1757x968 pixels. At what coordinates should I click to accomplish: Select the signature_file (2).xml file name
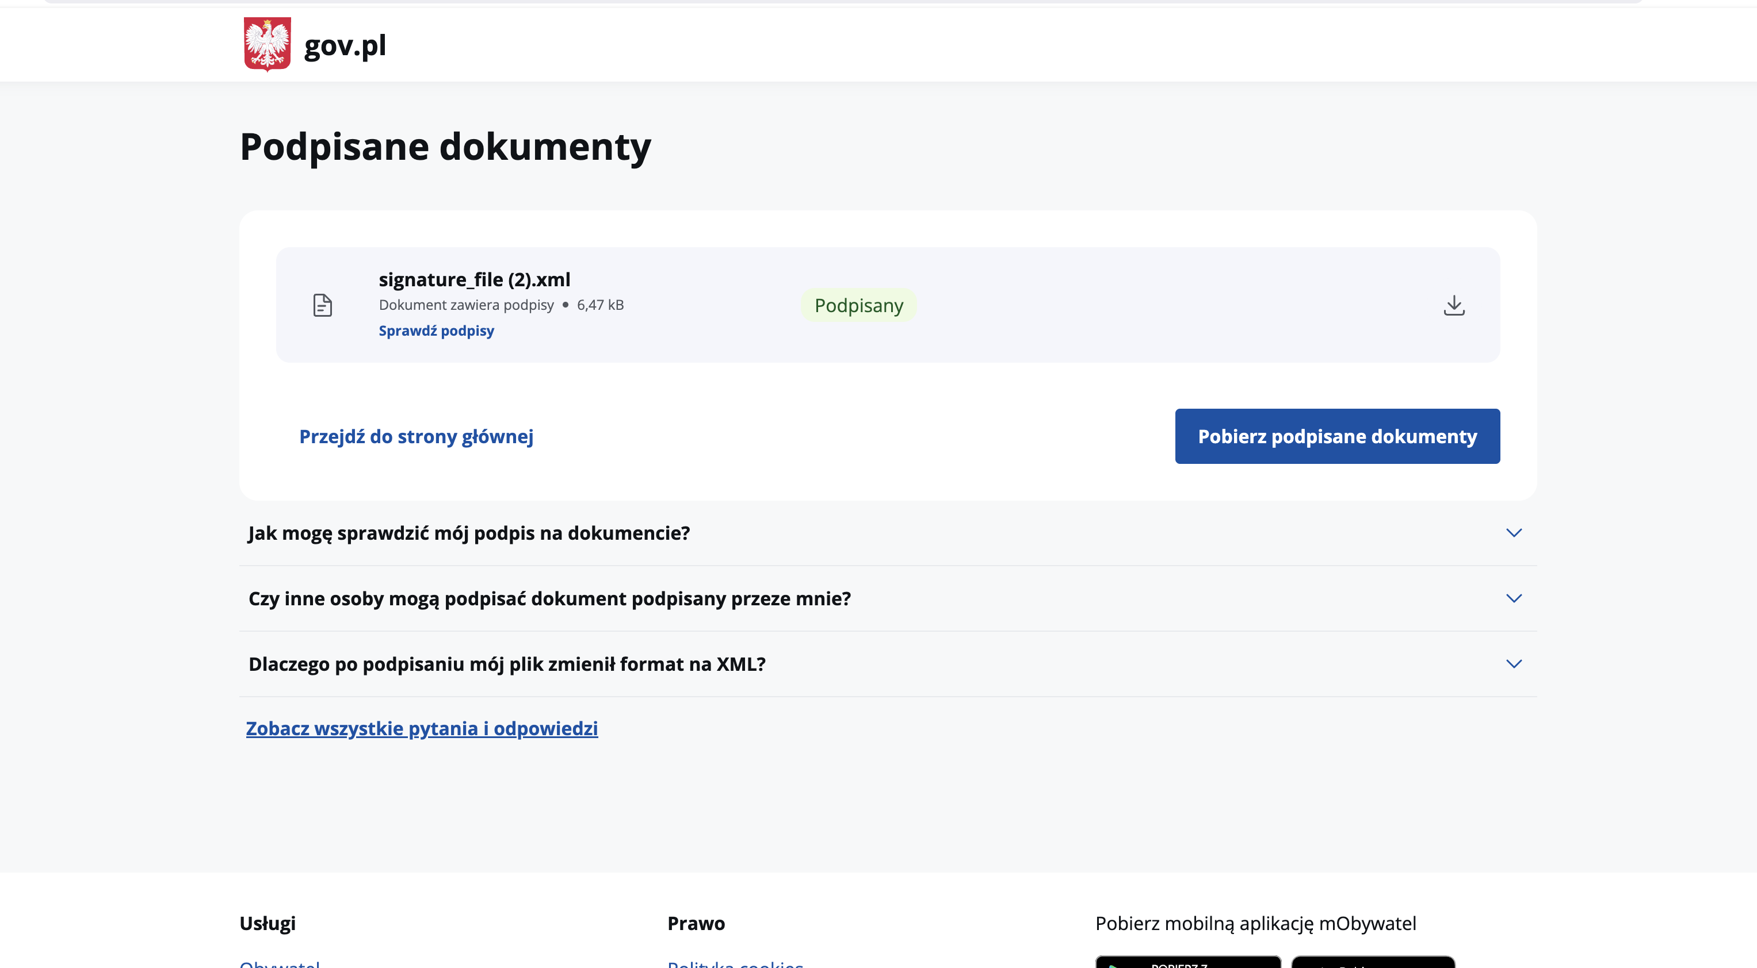pyautogui.click(x=474, y=279)
